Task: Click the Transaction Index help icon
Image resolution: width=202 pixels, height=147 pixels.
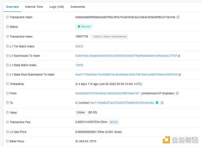Action: click(7, 36)
